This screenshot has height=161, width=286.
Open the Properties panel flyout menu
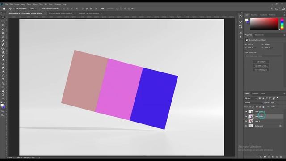(284, 35)
